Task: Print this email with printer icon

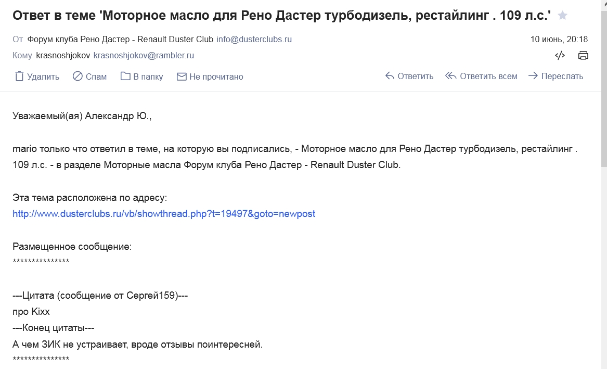Action: 583,55
